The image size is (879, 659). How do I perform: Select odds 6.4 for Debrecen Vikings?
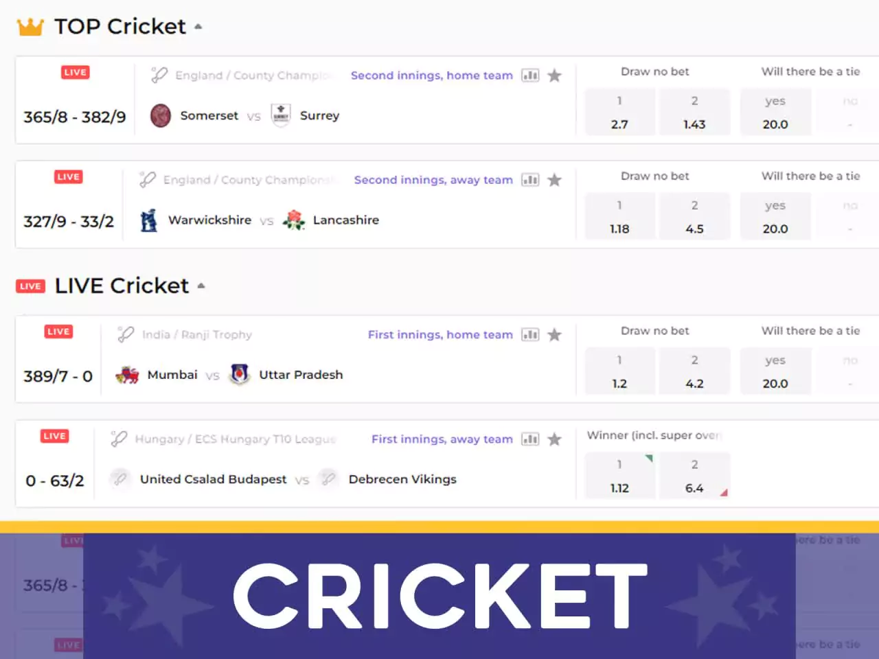694,476
